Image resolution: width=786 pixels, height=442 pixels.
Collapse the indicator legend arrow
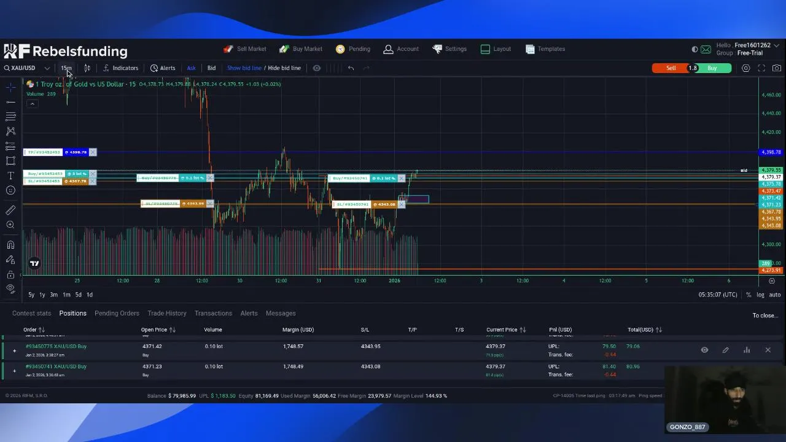[x=32, y=104]
